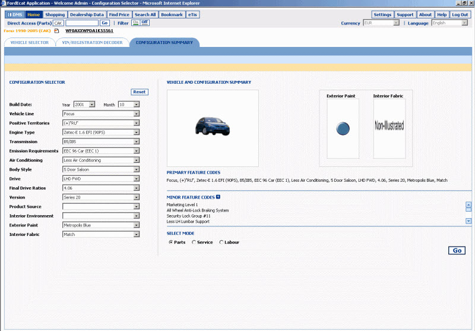
Task: Click the Log Out button
Action: point(460,15)
